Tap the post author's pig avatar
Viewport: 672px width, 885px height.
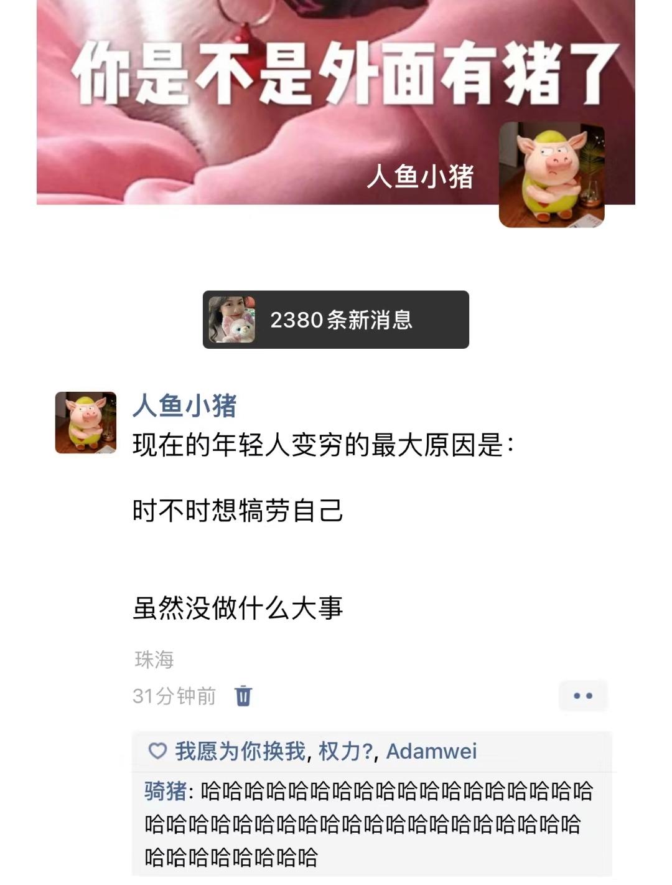click(86, 422)
